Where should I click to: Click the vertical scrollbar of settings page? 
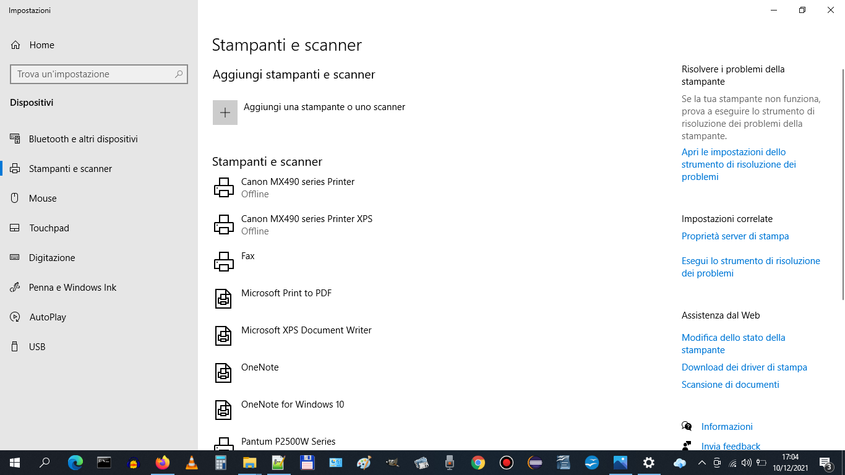[x=842, y=186]
